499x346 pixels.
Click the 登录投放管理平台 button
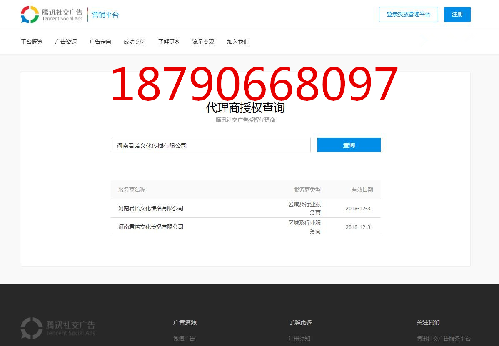coord(408,15)
